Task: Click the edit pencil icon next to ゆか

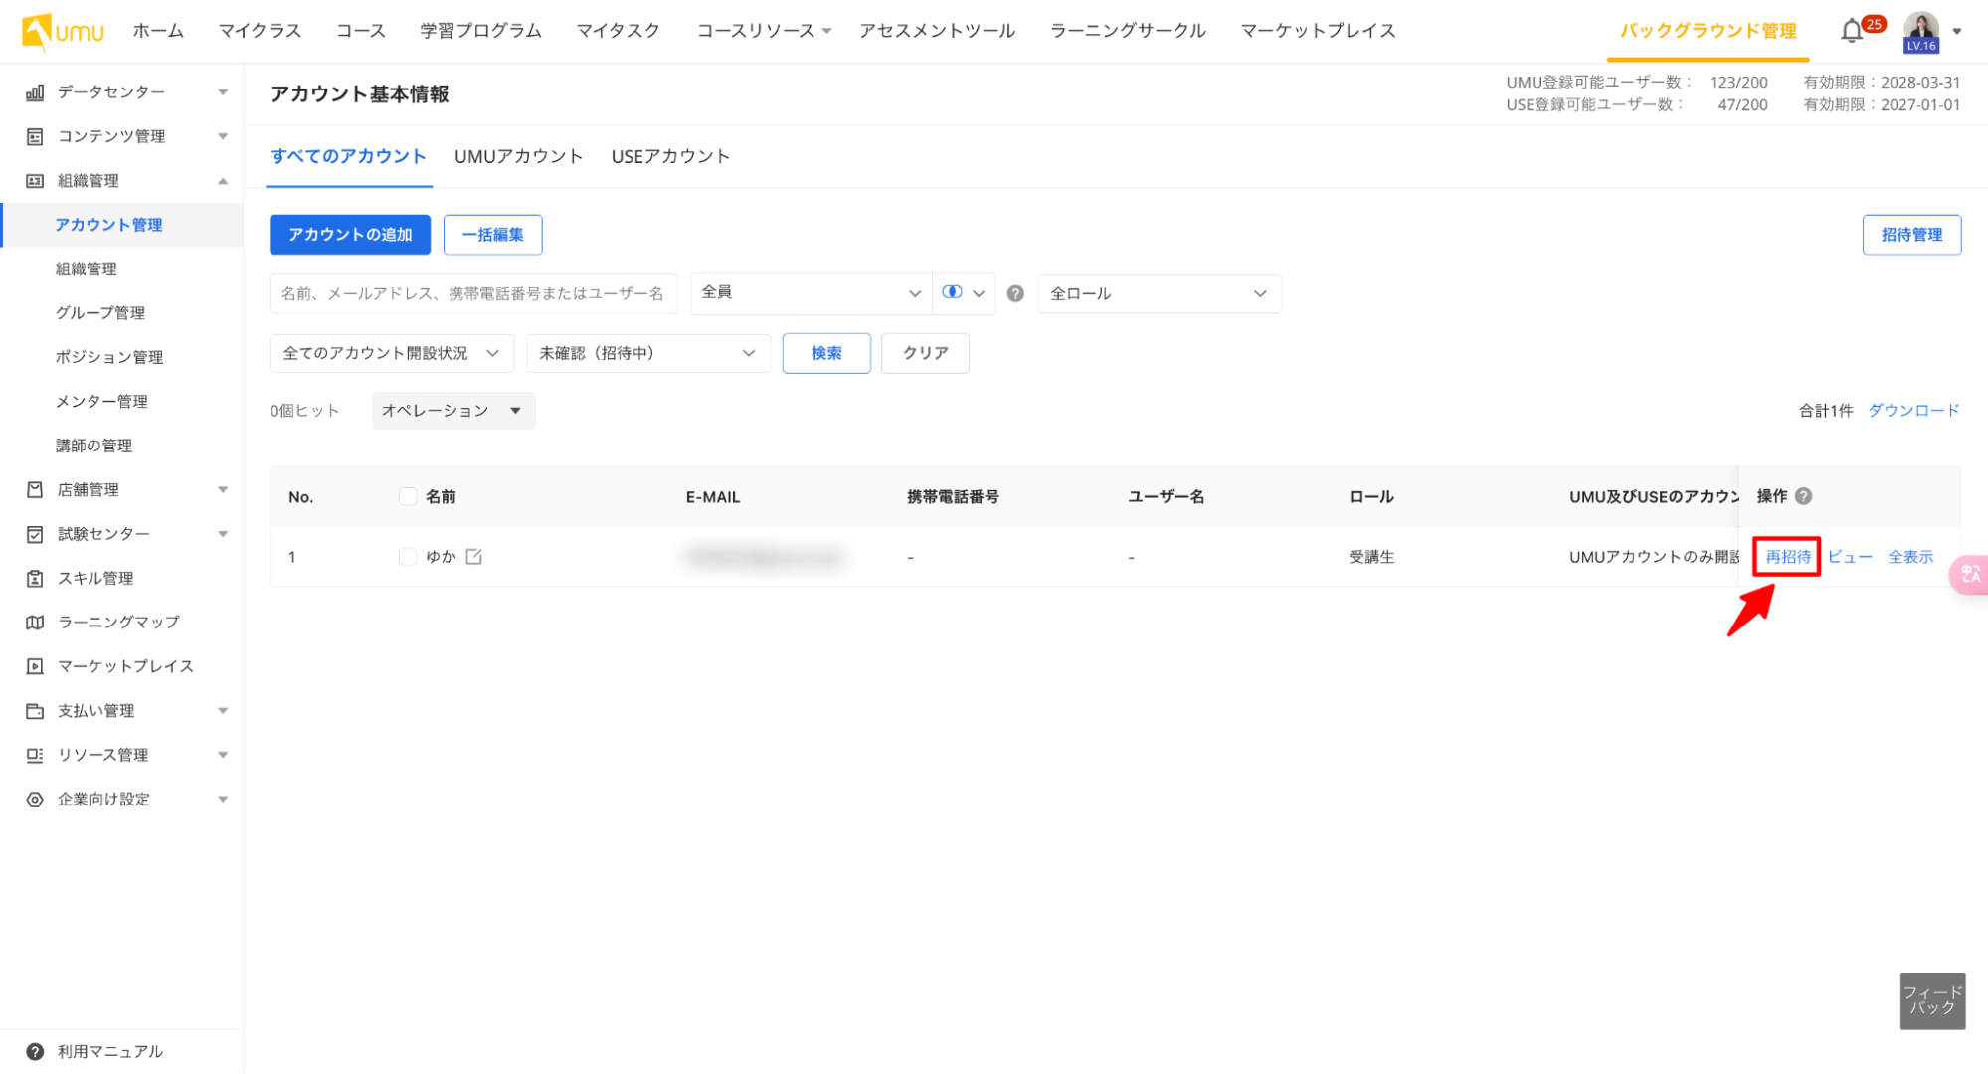Action: pyautogui.click(x=474, y=556)
